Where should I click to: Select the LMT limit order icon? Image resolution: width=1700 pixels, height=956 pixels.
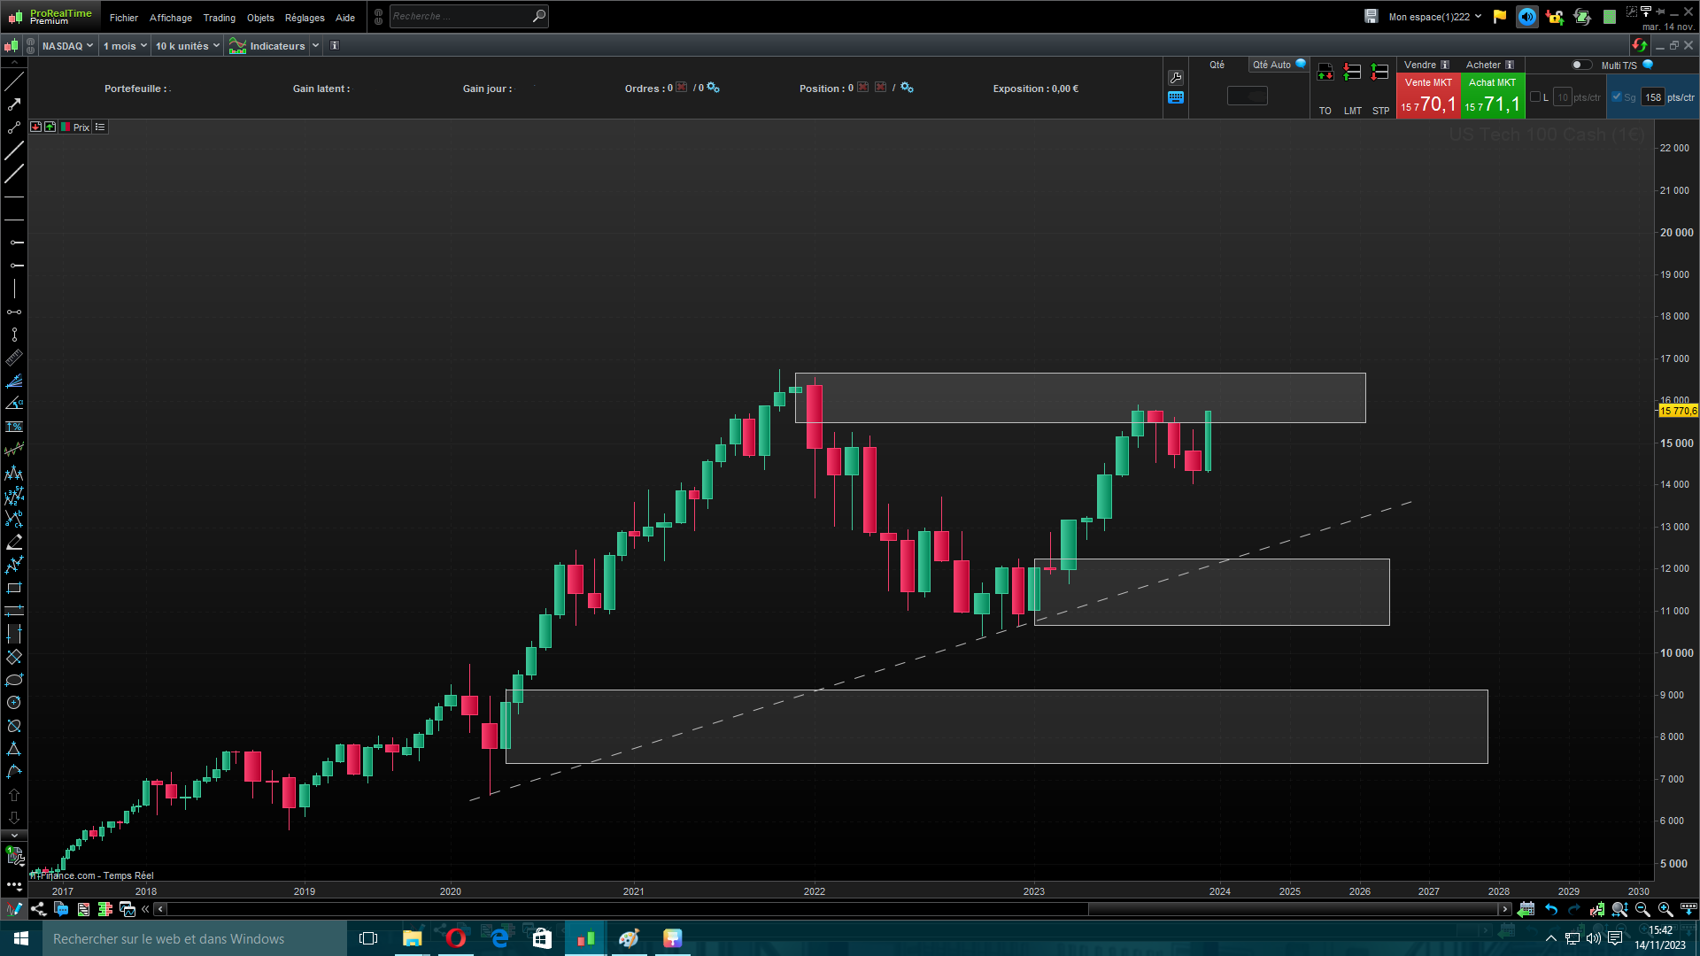pos(1352,73)
